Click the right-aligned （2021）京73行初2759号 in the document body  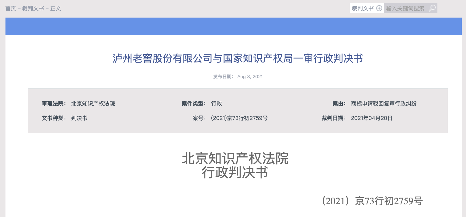372,201
